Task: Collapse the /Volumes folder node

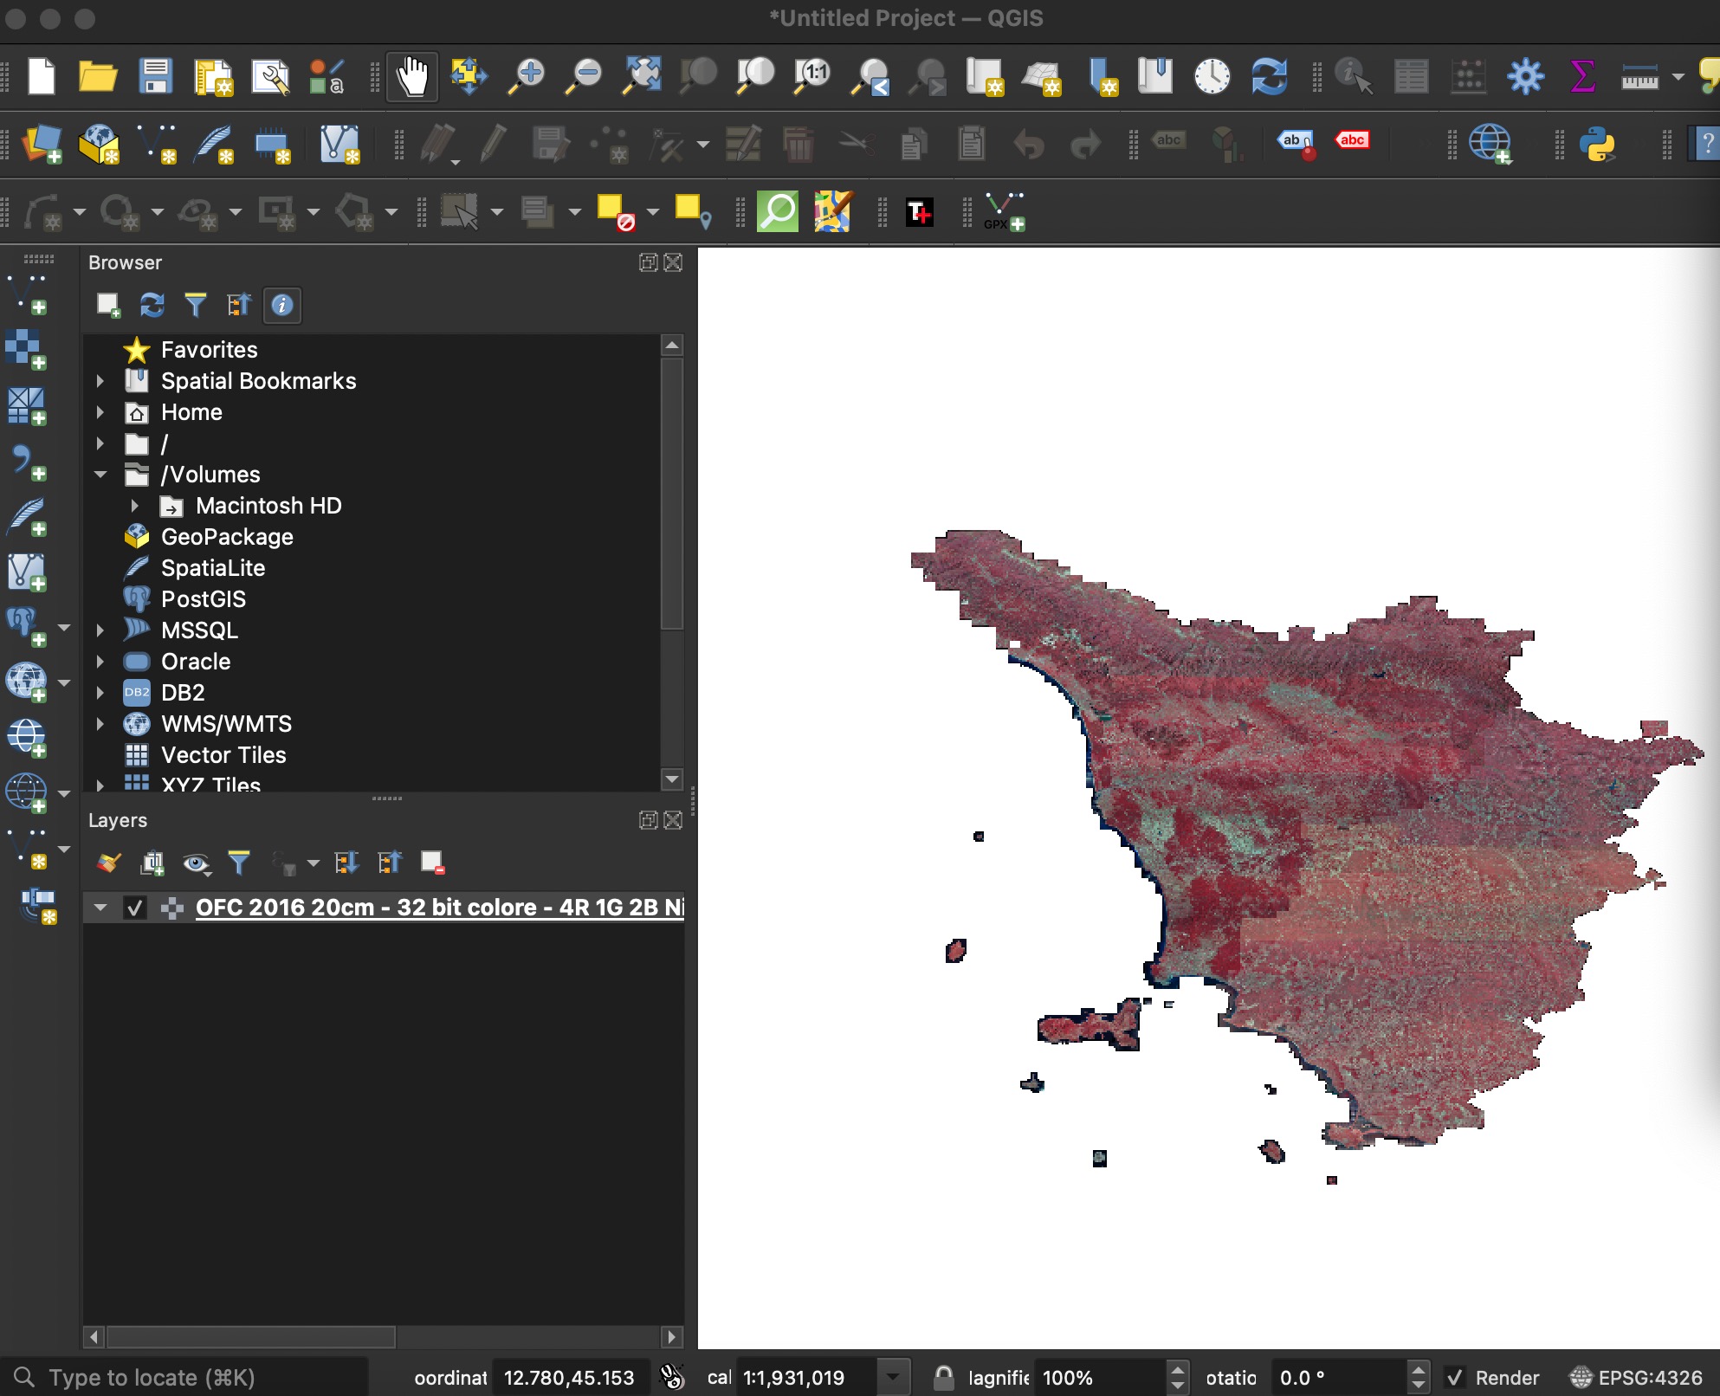Action: pyautogui.click(x=100, y=475)
